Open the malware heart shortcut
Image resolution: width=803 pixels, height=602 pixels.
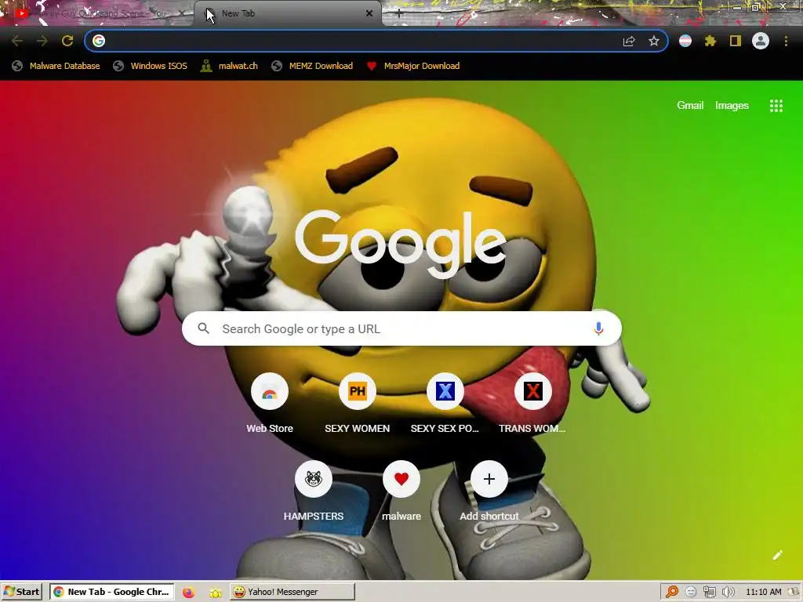[x=401, y=491]
